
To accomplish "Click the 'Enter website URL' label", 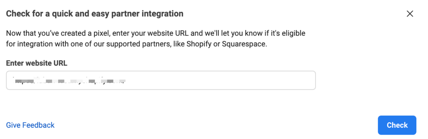I will [x=36, y=63].
